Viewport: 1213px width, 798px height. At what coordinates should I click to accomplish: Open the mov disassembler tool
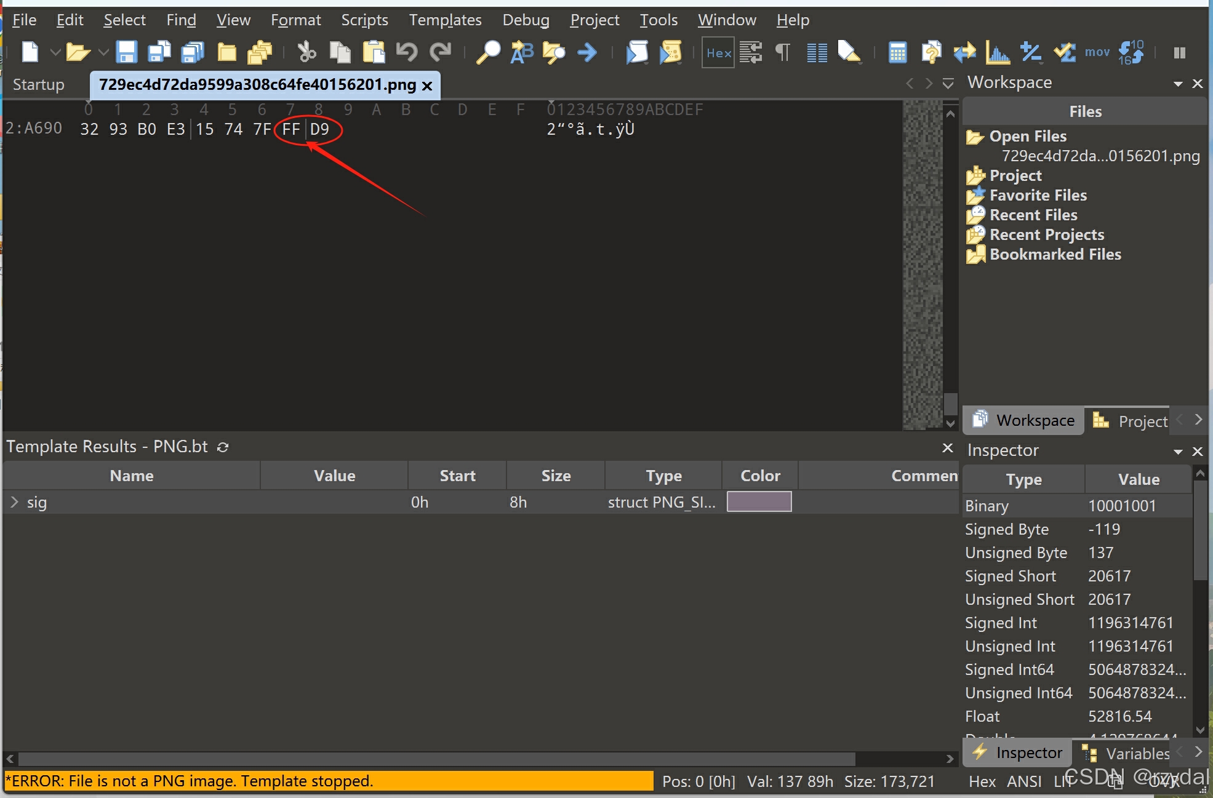(1097, 52)
